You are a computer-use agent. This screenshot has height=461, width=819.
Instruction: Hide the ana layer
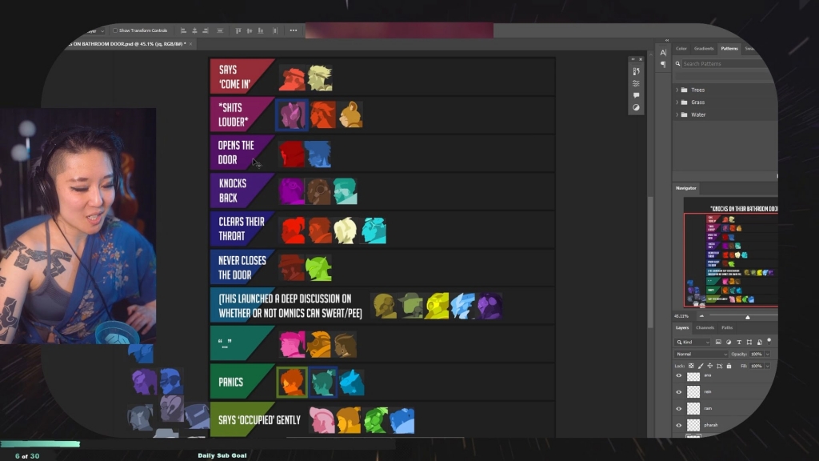[x=679, y=375]
